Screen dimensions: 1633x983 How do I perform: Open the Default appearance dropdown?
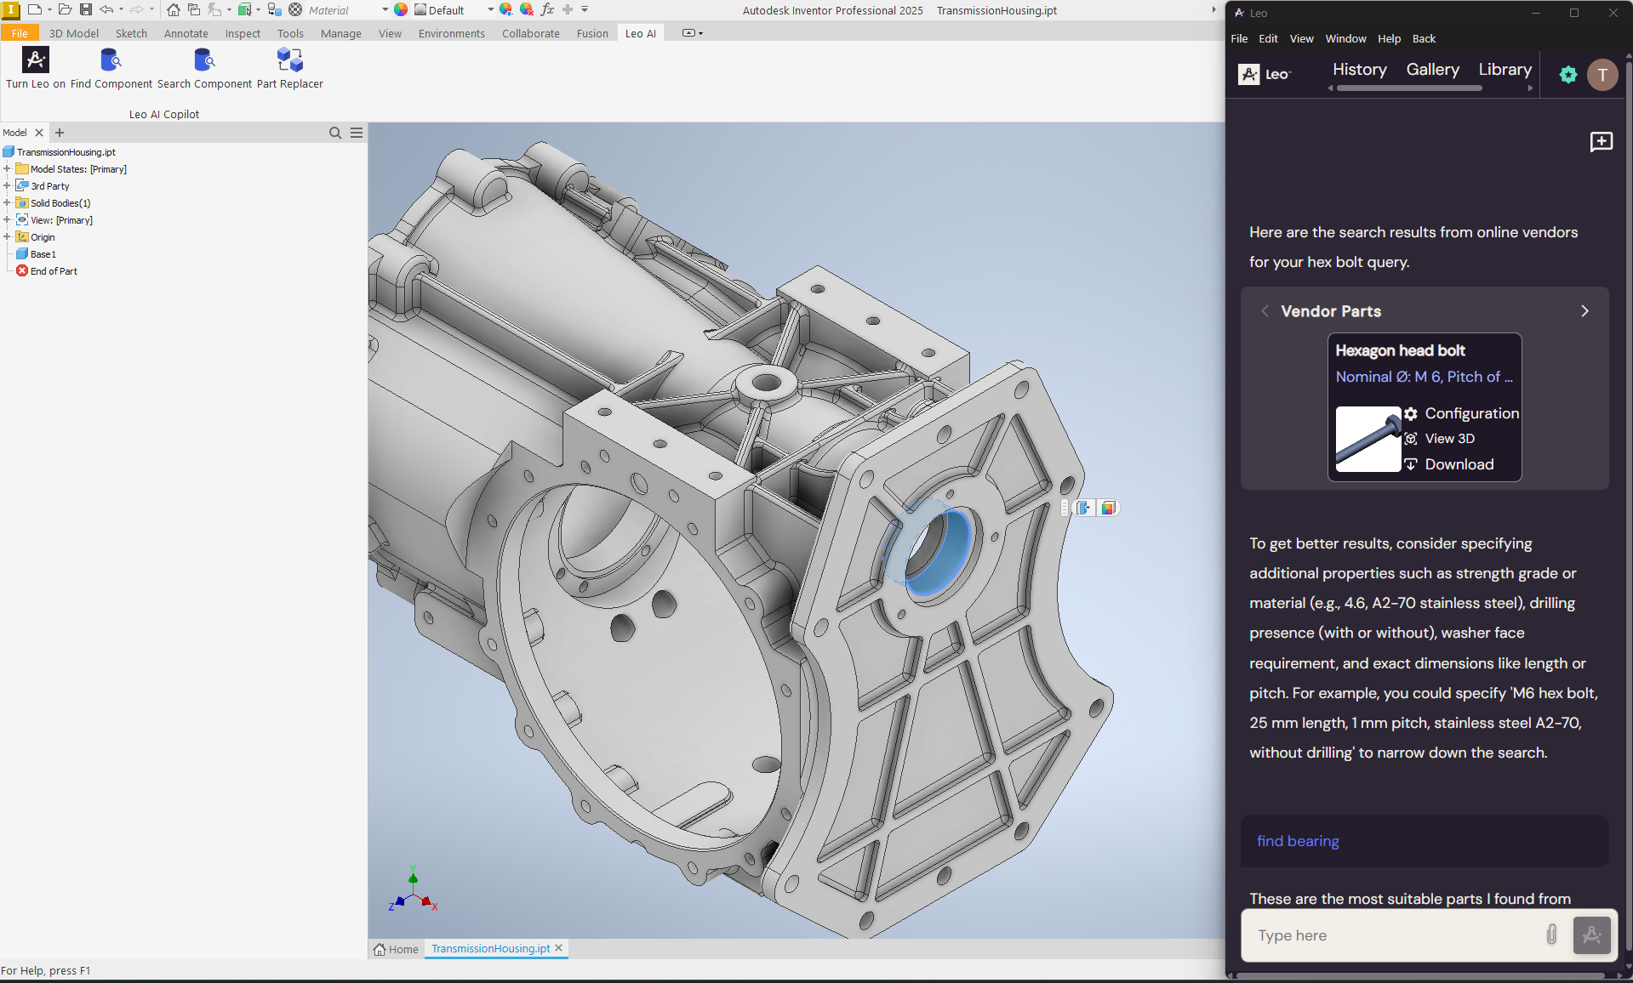[490, 10]
